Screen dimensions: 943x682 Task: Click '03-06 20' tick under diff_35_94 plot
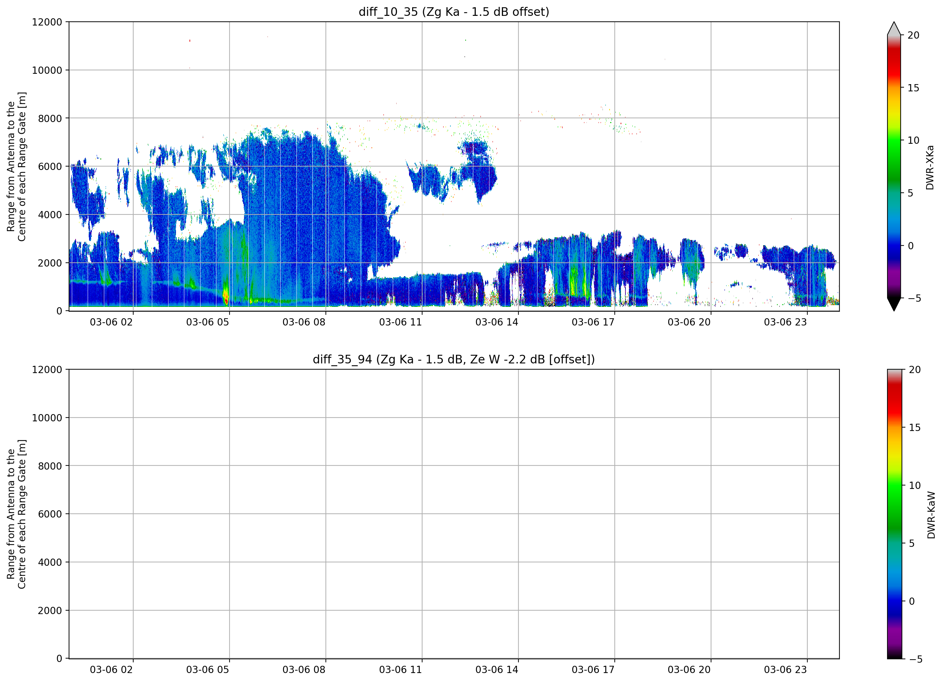pos(689,670)
